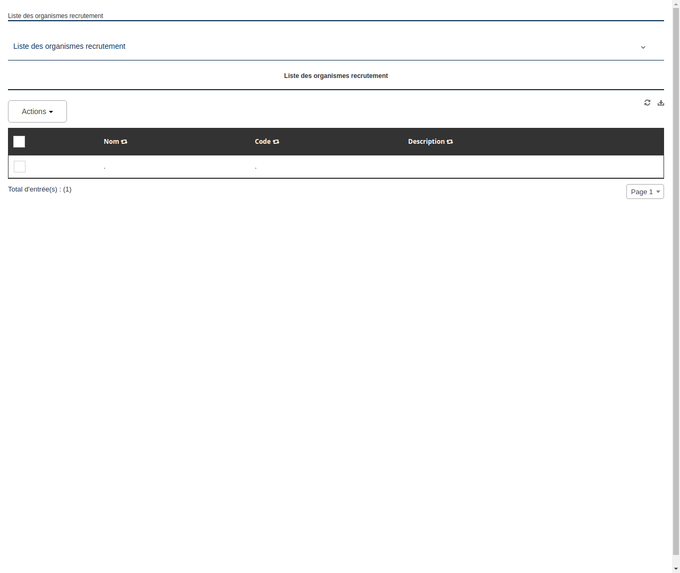Open the Page 1 pagination dropdown

tap(645, 192)
